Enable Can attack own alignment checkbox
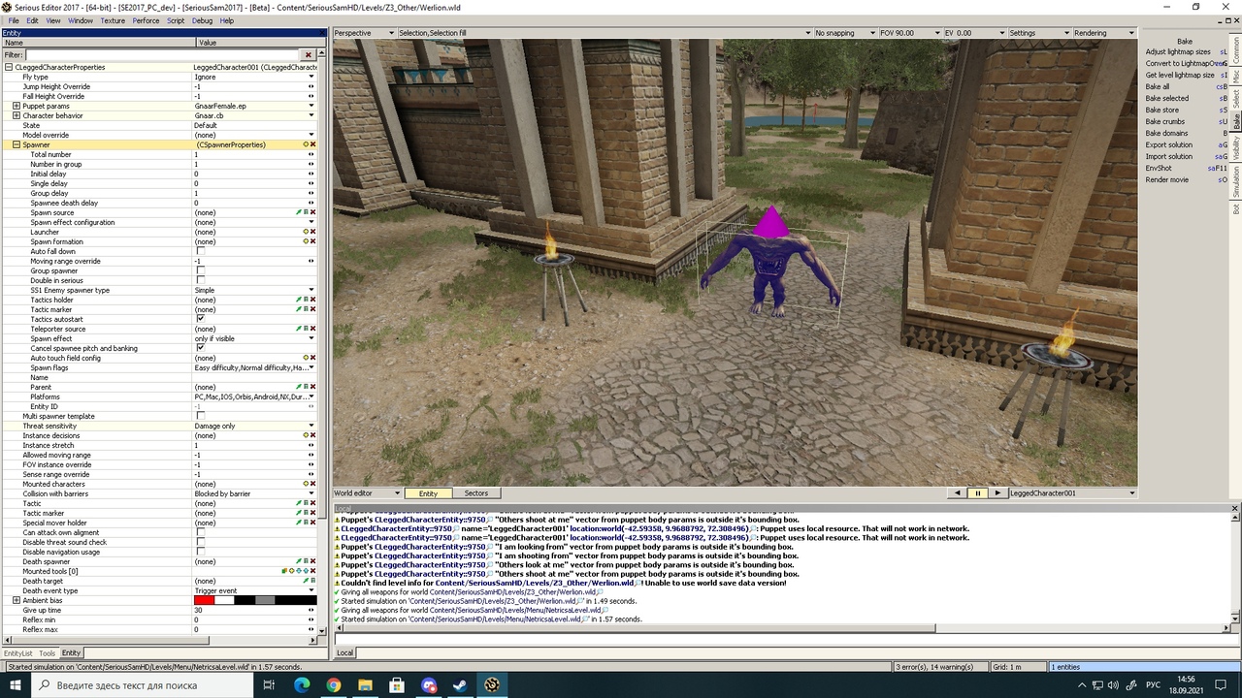Screen dimensions: 1242x698 201,532
